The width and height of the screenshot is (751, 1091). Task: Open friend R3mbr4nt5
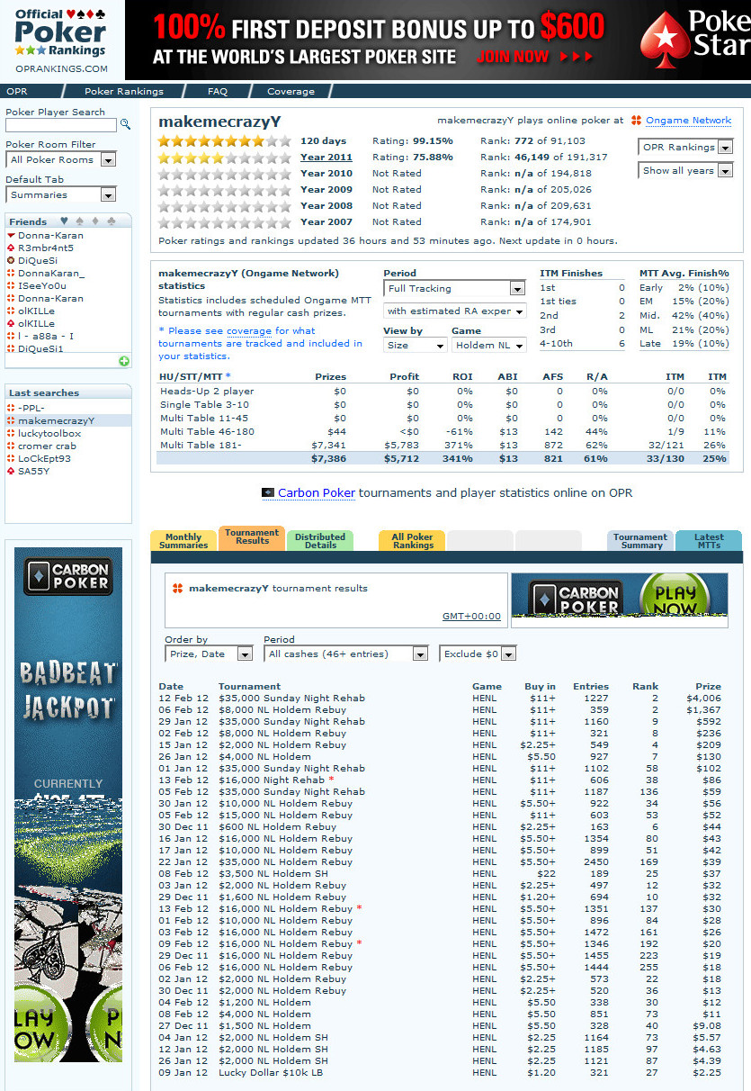(x=46, y=248)
